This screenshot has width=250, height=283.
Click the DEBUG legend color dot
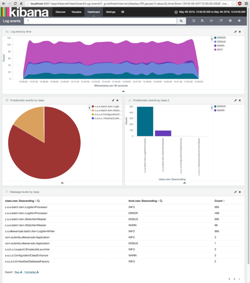pos(215,42)
